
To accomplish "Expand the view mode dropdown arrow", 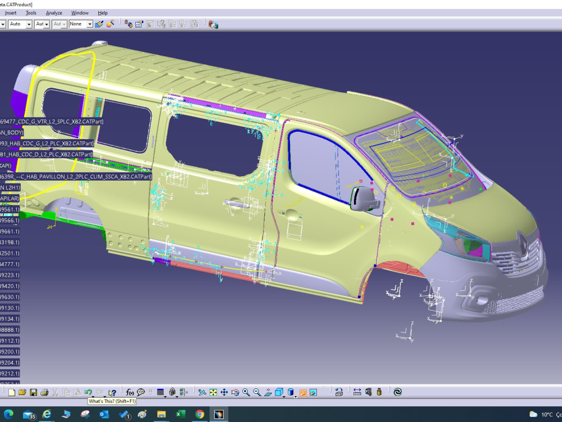I will pos(296,396).
